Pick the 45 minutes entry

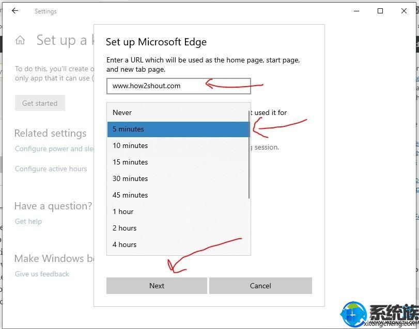point(178,195)
